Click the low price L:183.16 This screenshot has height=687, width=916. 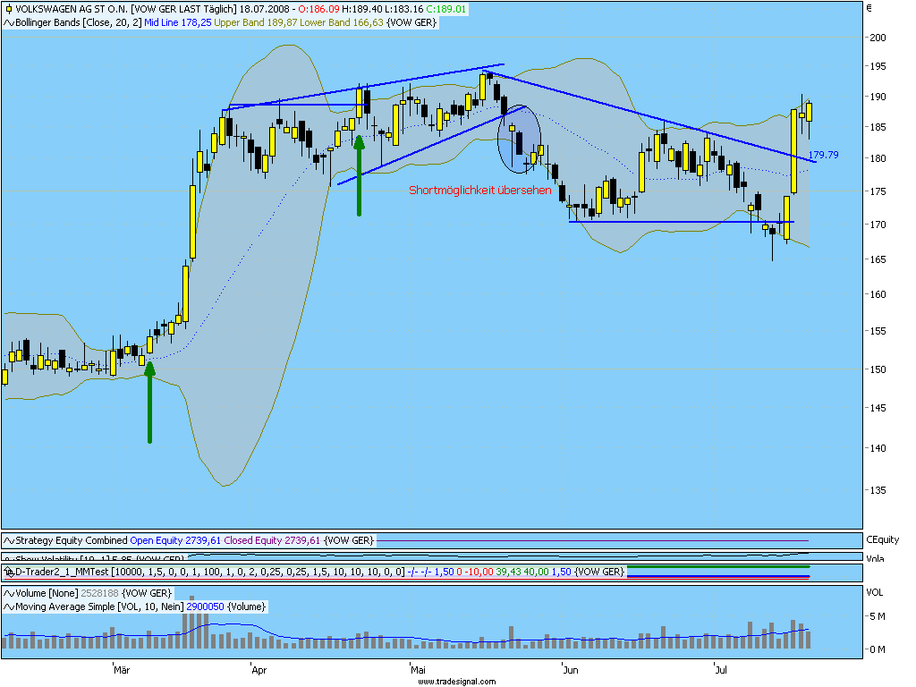coord(403,9)
